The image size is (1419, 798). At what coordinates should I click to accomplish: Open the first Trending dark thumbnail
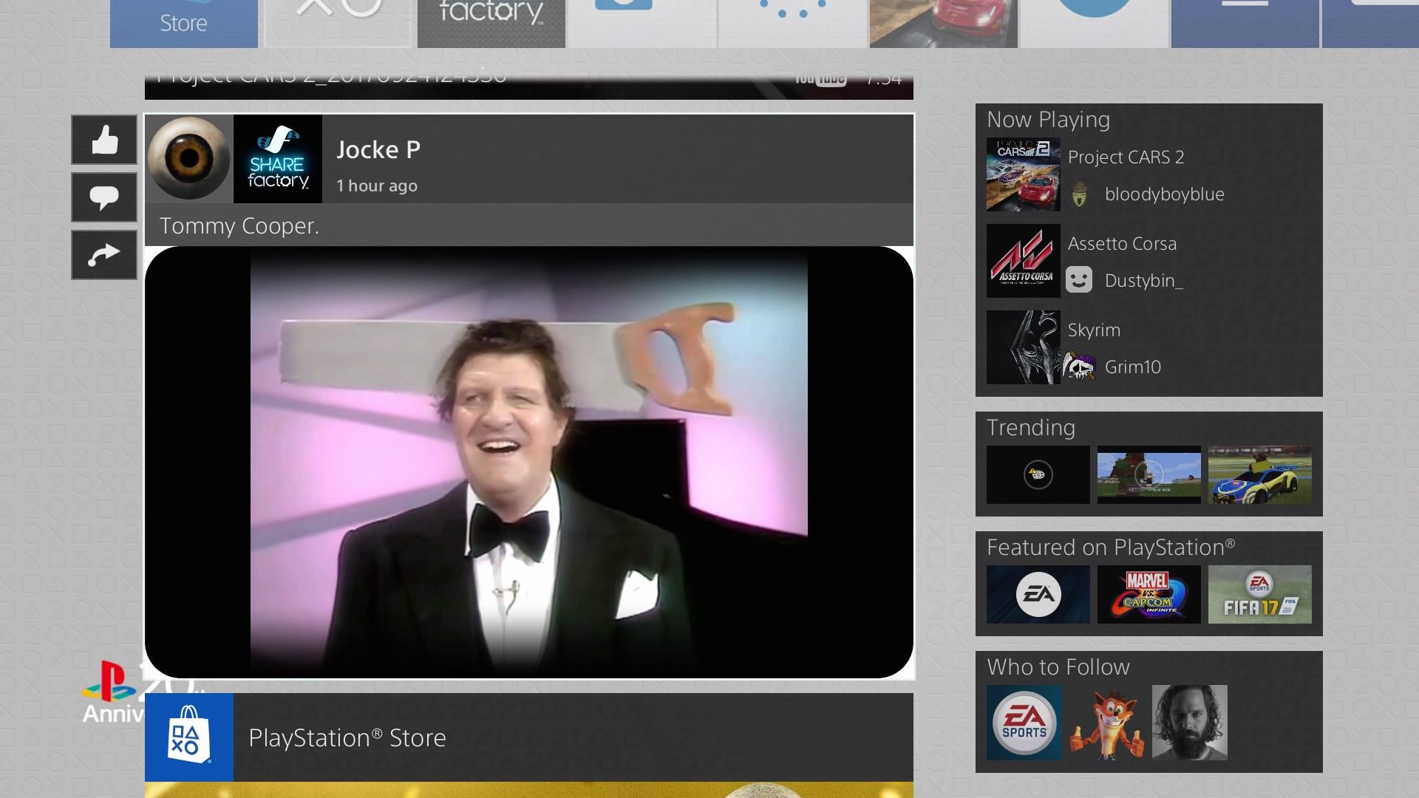point(1038,475)
